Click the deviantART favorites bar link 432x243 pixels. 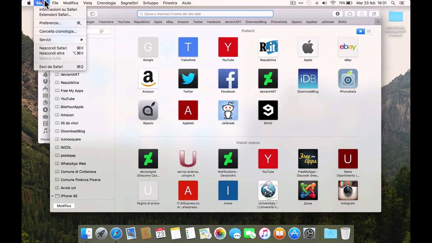tap(233, 22)
